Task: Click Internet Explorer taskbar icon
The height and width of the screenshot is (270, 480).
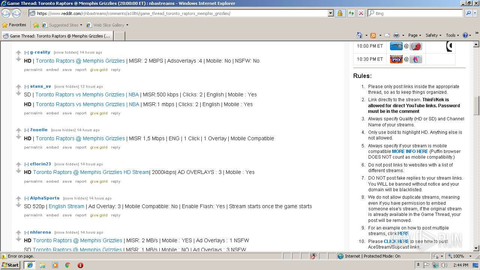Action: [30, 265]
